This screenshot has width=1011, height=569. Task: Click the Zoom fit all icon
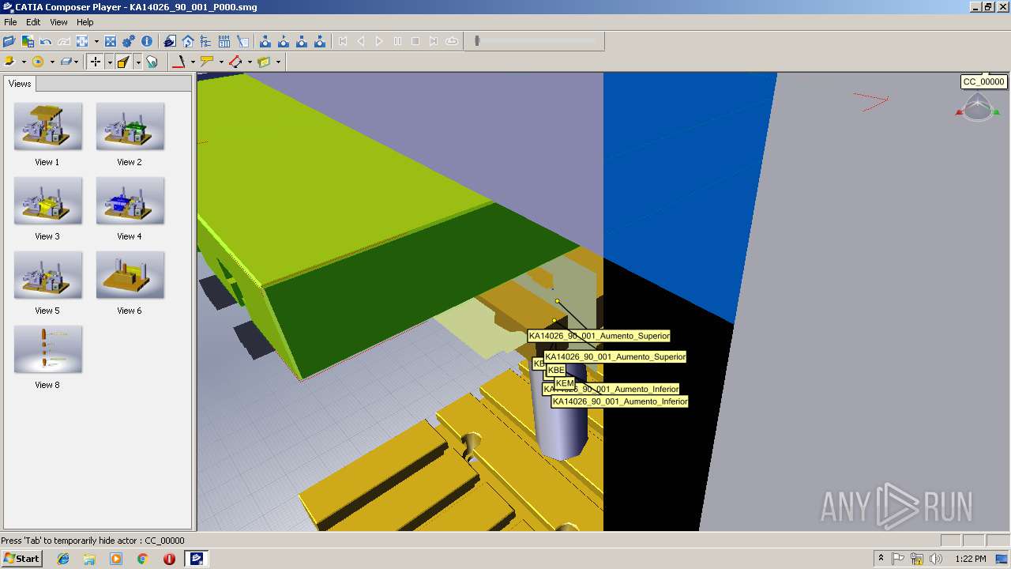111,41
